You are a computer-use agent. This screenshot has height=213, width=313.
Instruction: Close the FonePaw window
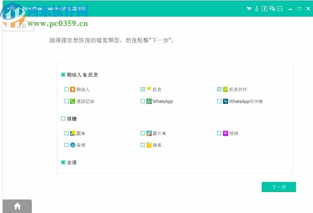308,9
